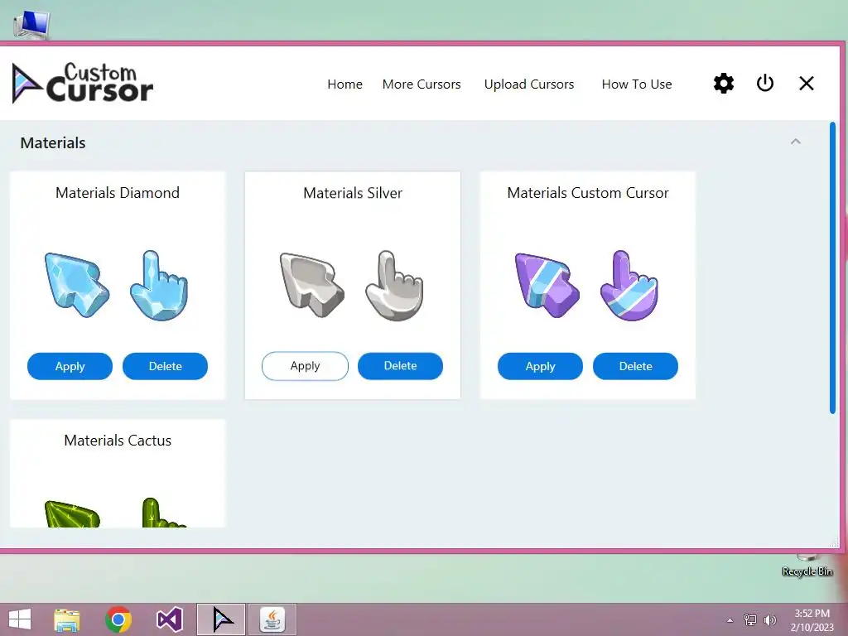Image resolution: width=848 pixels, height=636 pixels.
Task: Close the Custom Cursor window
Action: pos(807,84)
